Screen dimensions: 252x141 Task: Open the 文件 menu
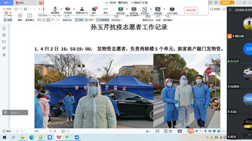[7, 9]
